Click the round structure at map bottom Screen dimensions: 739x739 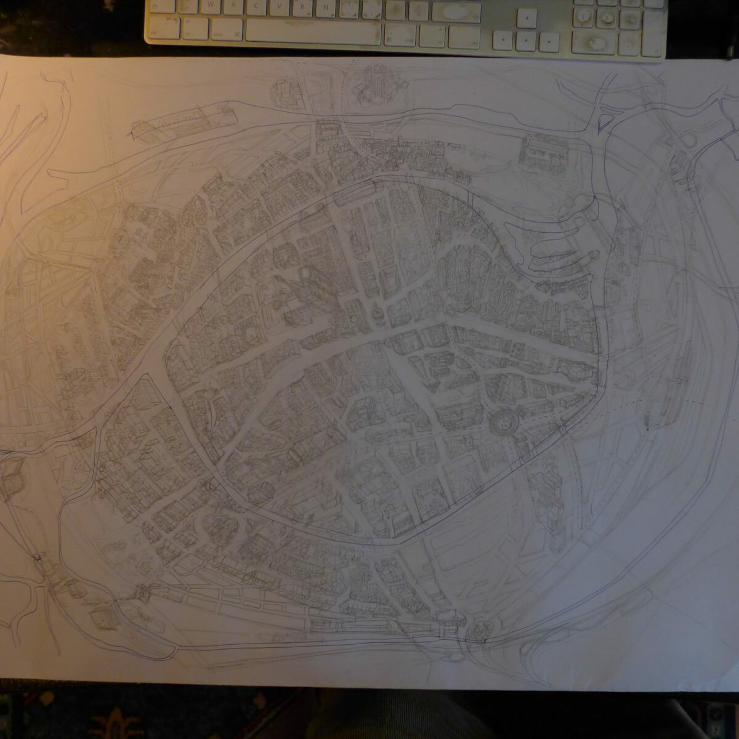coord(477,629)
